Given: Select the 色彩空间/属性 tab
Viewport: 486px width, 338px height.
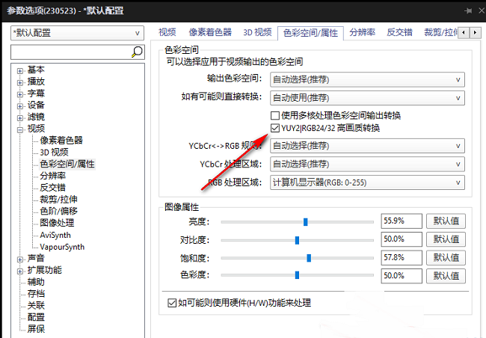Looking at the screenshot, I should [310, 33].
